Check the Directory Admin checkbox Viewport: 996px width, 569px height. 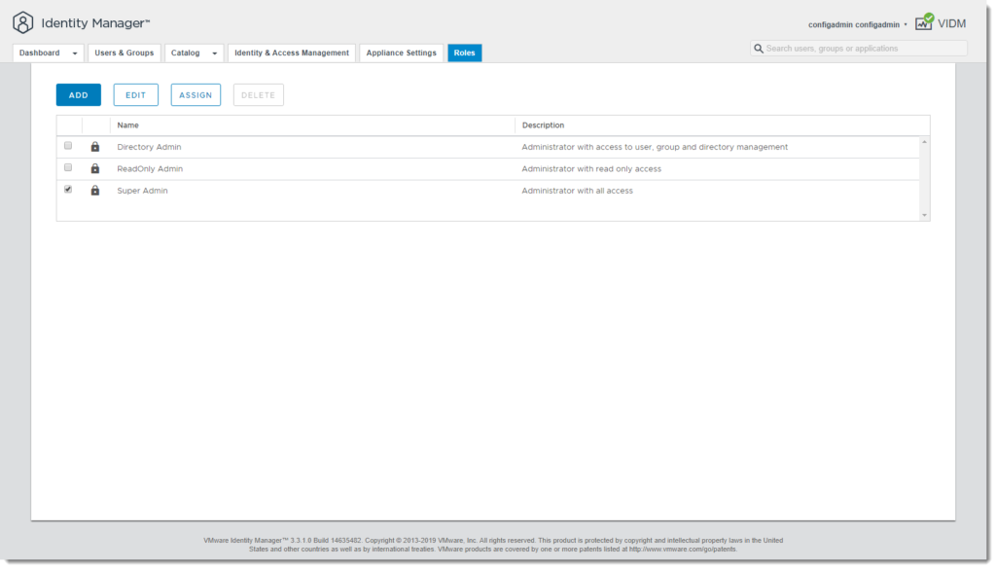68,146
